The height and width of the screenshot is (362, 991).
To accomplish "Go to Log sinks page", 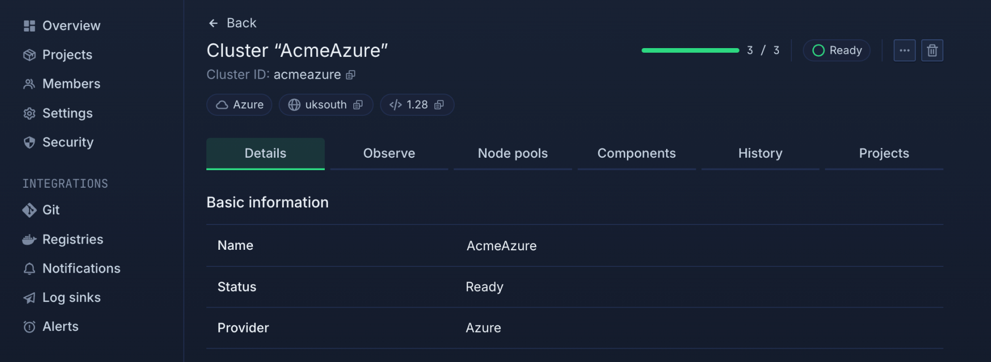I will point(71,297).
